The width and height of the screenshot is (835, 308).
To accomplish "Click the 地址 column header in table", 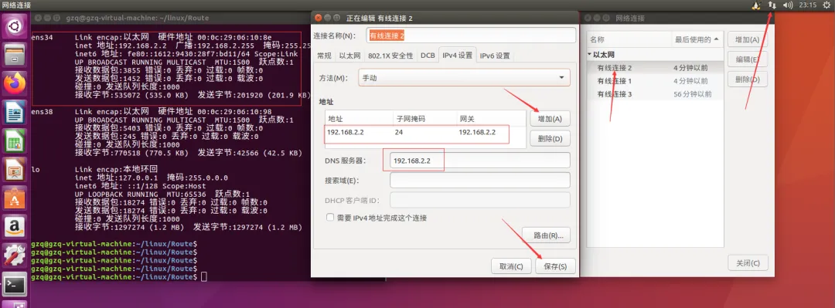I will (x=359, y=118).
